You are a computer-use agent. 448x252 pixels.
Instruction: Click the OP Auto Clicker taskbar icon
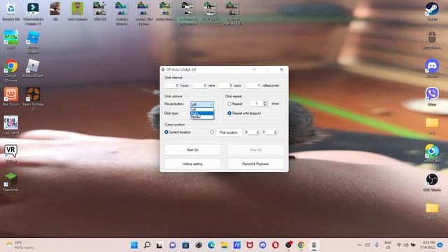tap(314, 245)
